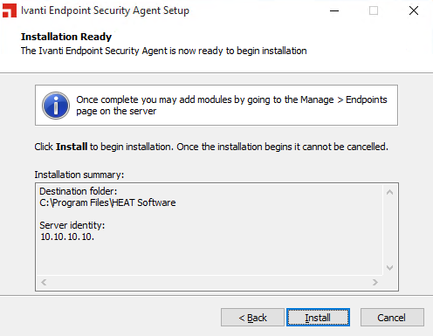
Task: Click the Installation Ready heading
Action: [66, 37]
